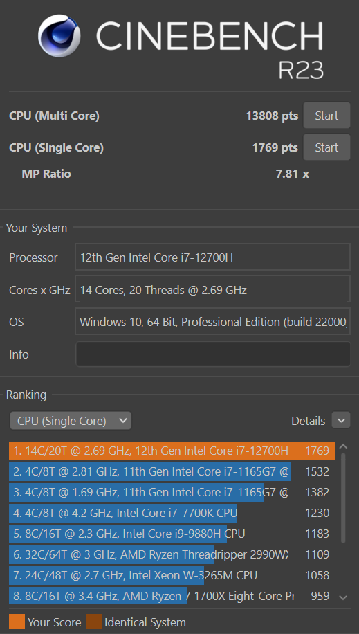The image size is (359, 634).
Task: Select ranking row 8 AMD Ryzen 7 1700X
Action: tap(172, 596)
